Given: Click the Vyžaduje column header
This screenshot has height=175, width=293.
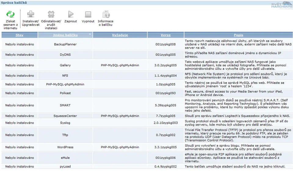Looking at the screenshot, I should coord(120,35).
